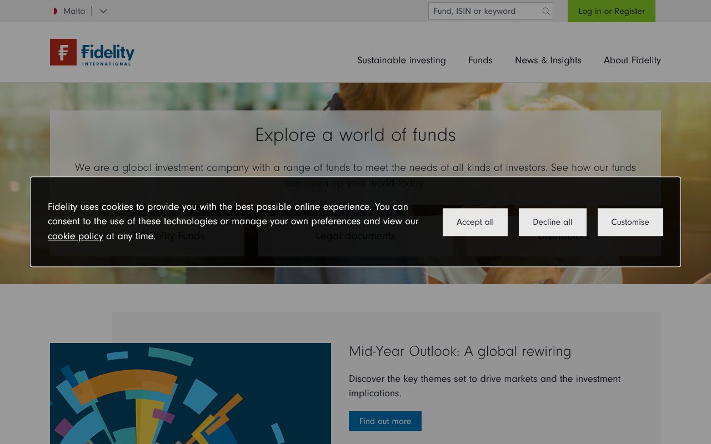
Task: Click Log in or Register
Action: pyautogui.click(x=611, y=11)
